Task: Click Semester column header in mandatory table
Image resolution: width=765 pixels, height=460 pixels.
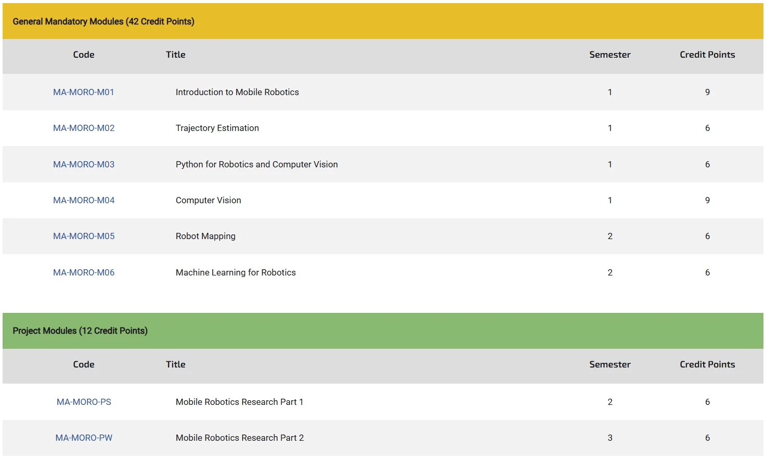Action: [x=610, y=55]
